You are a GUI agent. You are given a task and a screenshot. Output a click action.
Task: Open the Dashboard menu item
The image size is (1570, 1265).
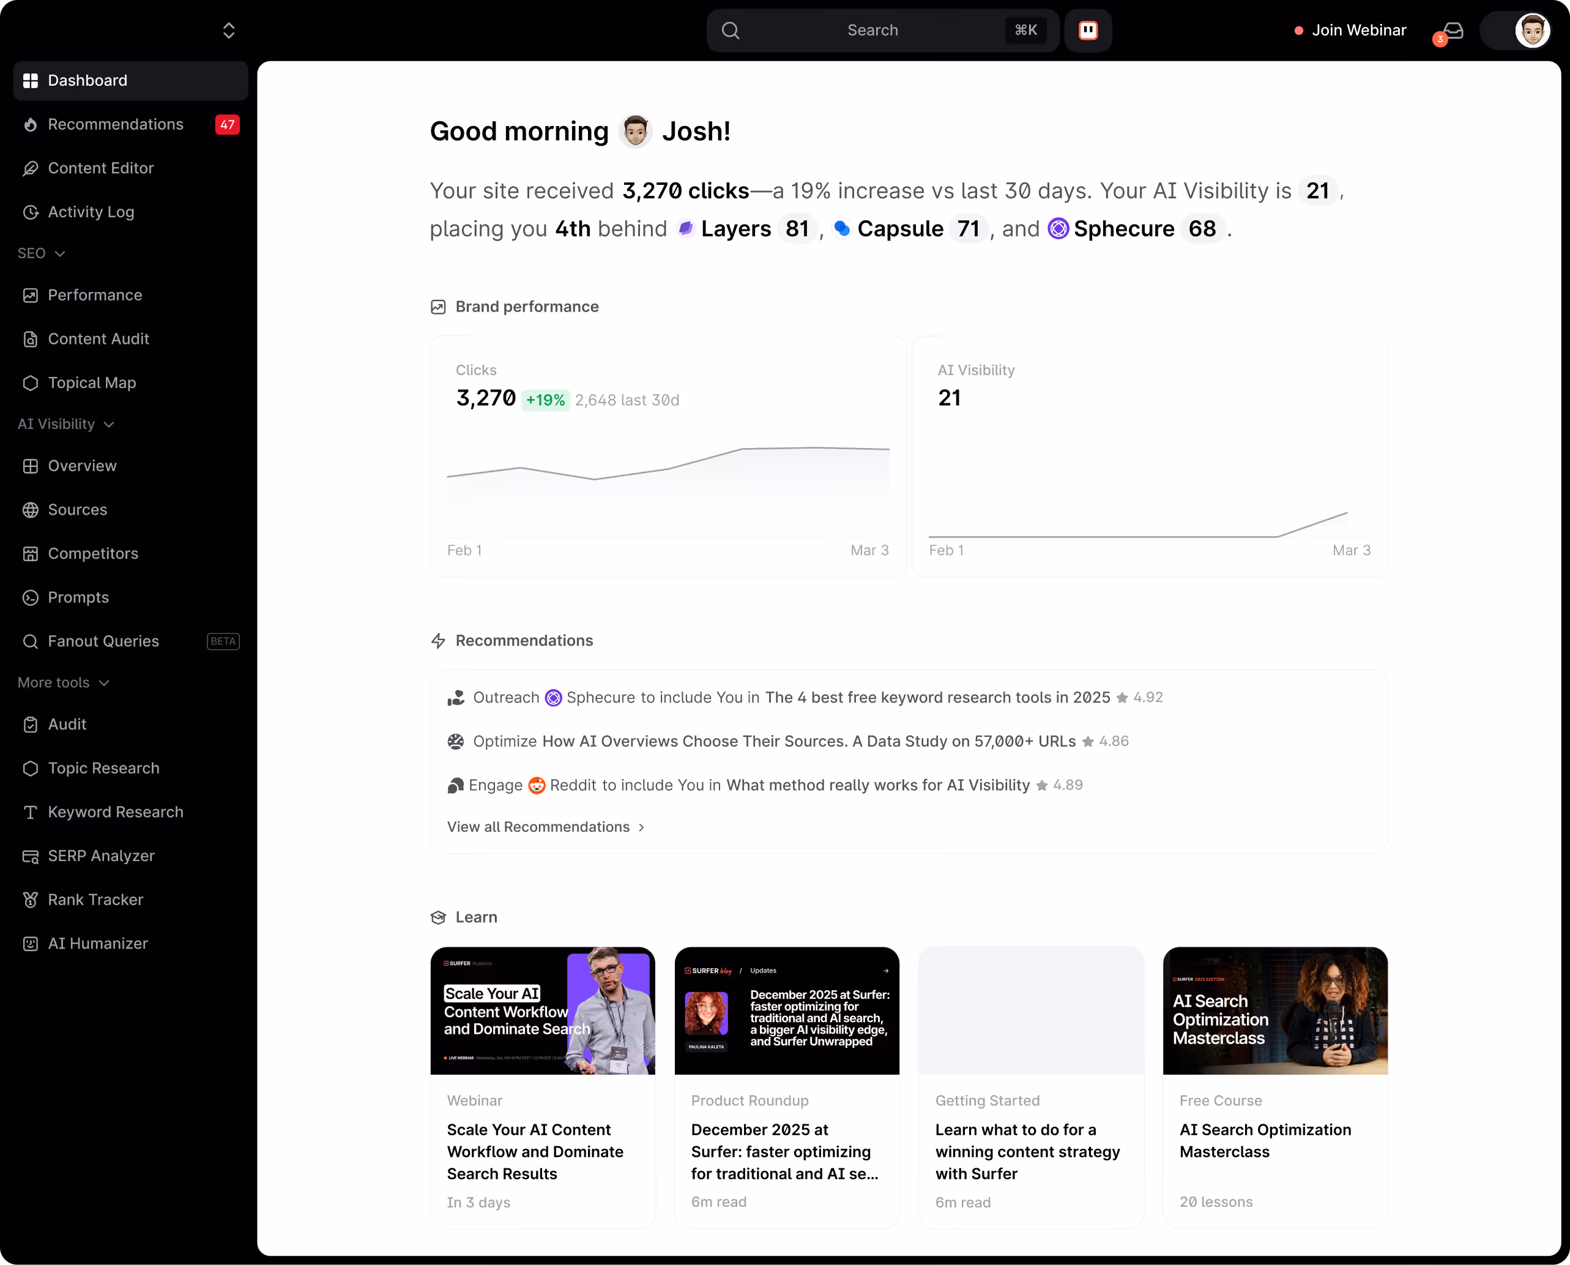click(x=130, y=81)
